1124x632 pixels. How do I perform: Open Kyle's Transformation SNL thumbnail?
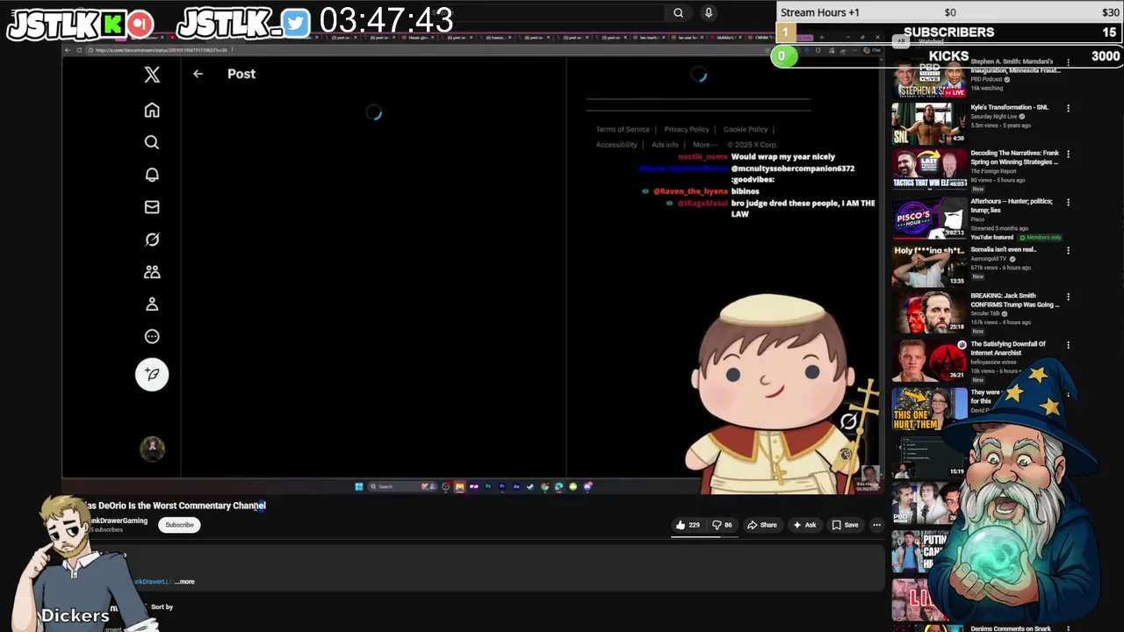(929, 124)
